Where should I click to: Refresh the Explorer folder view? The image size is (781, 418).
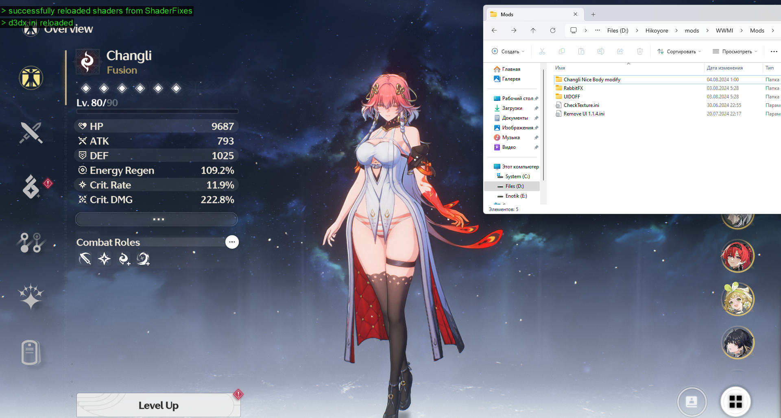pos(552,30)
